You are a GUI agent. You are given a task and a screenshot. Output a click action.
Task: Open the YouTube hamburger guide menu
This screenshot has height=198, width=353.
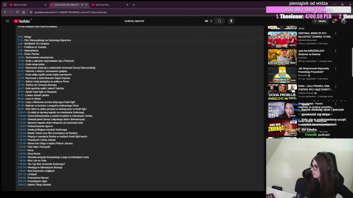click(7, 21)
